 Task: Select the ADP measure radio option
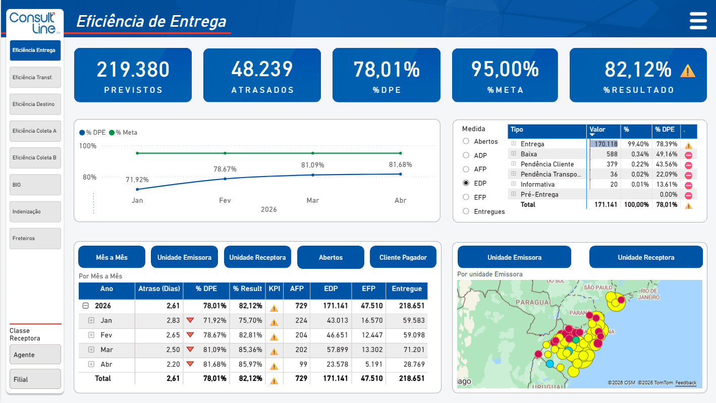466,155
